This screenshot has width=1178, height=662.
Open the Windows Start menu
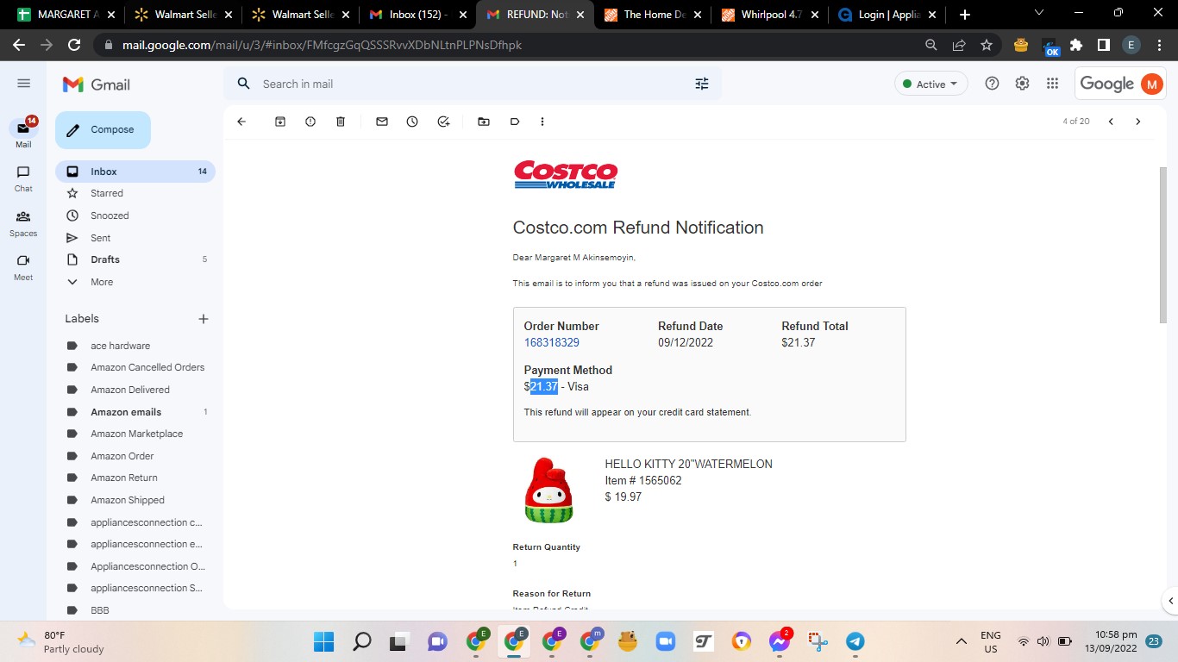coord(324,641)
